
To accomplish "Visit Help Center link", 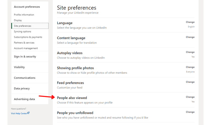I will pos(19,113).
